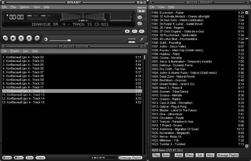Open Winamp's File menu

pyautogui.click(x=4, y=7)
